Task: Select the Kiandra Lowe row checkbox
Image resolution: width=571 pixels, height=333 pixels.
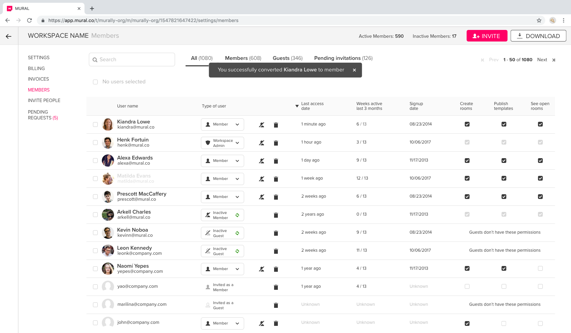Action: (95, 124)
